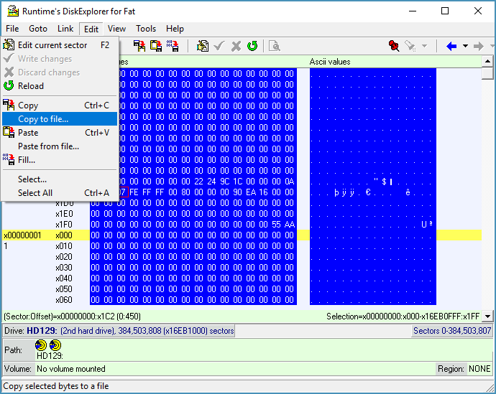Image resolution: width=496 pixels, height=394 pixels.
Task: Open the back arrow history dropdown
Action: 465,46
